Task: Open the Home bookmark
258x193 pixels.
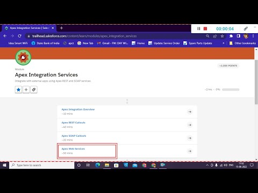Action: (138, 43)
